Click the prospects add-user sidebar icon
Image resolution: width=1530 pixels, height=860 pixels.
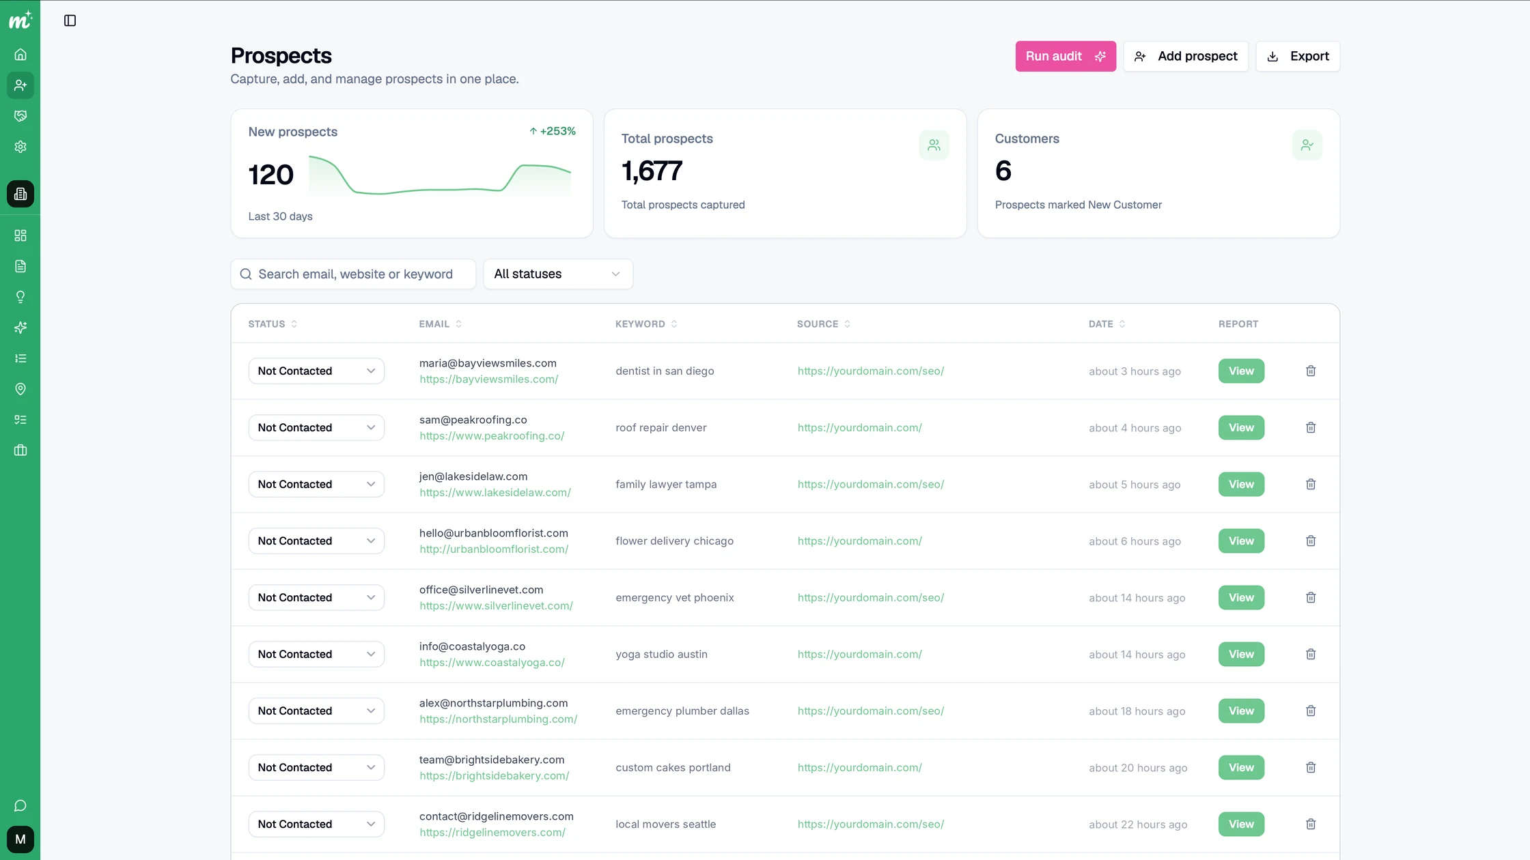tap(20, 85)
